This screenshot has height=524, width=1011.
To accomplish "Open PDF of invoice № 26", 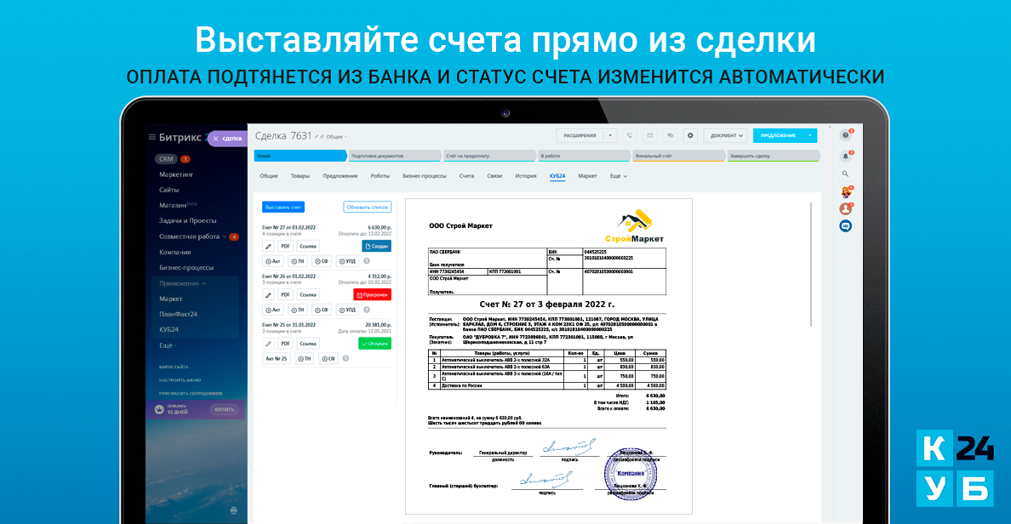I will click(285, 294).
